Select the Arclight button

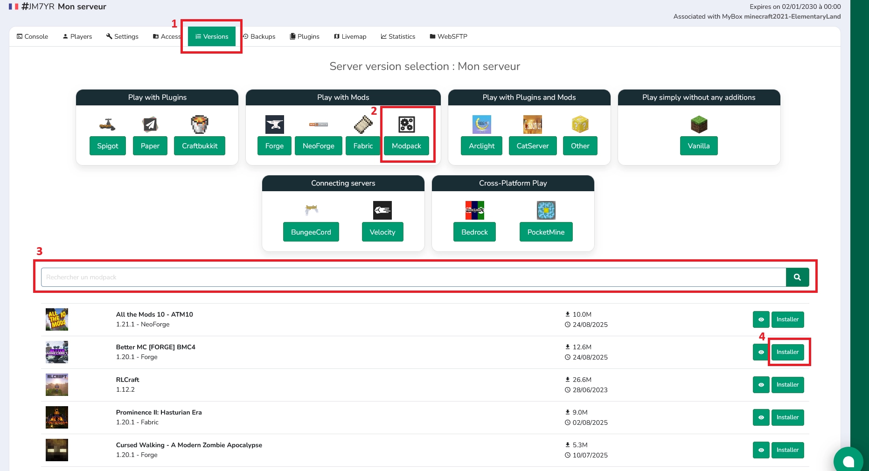point(482,146)
